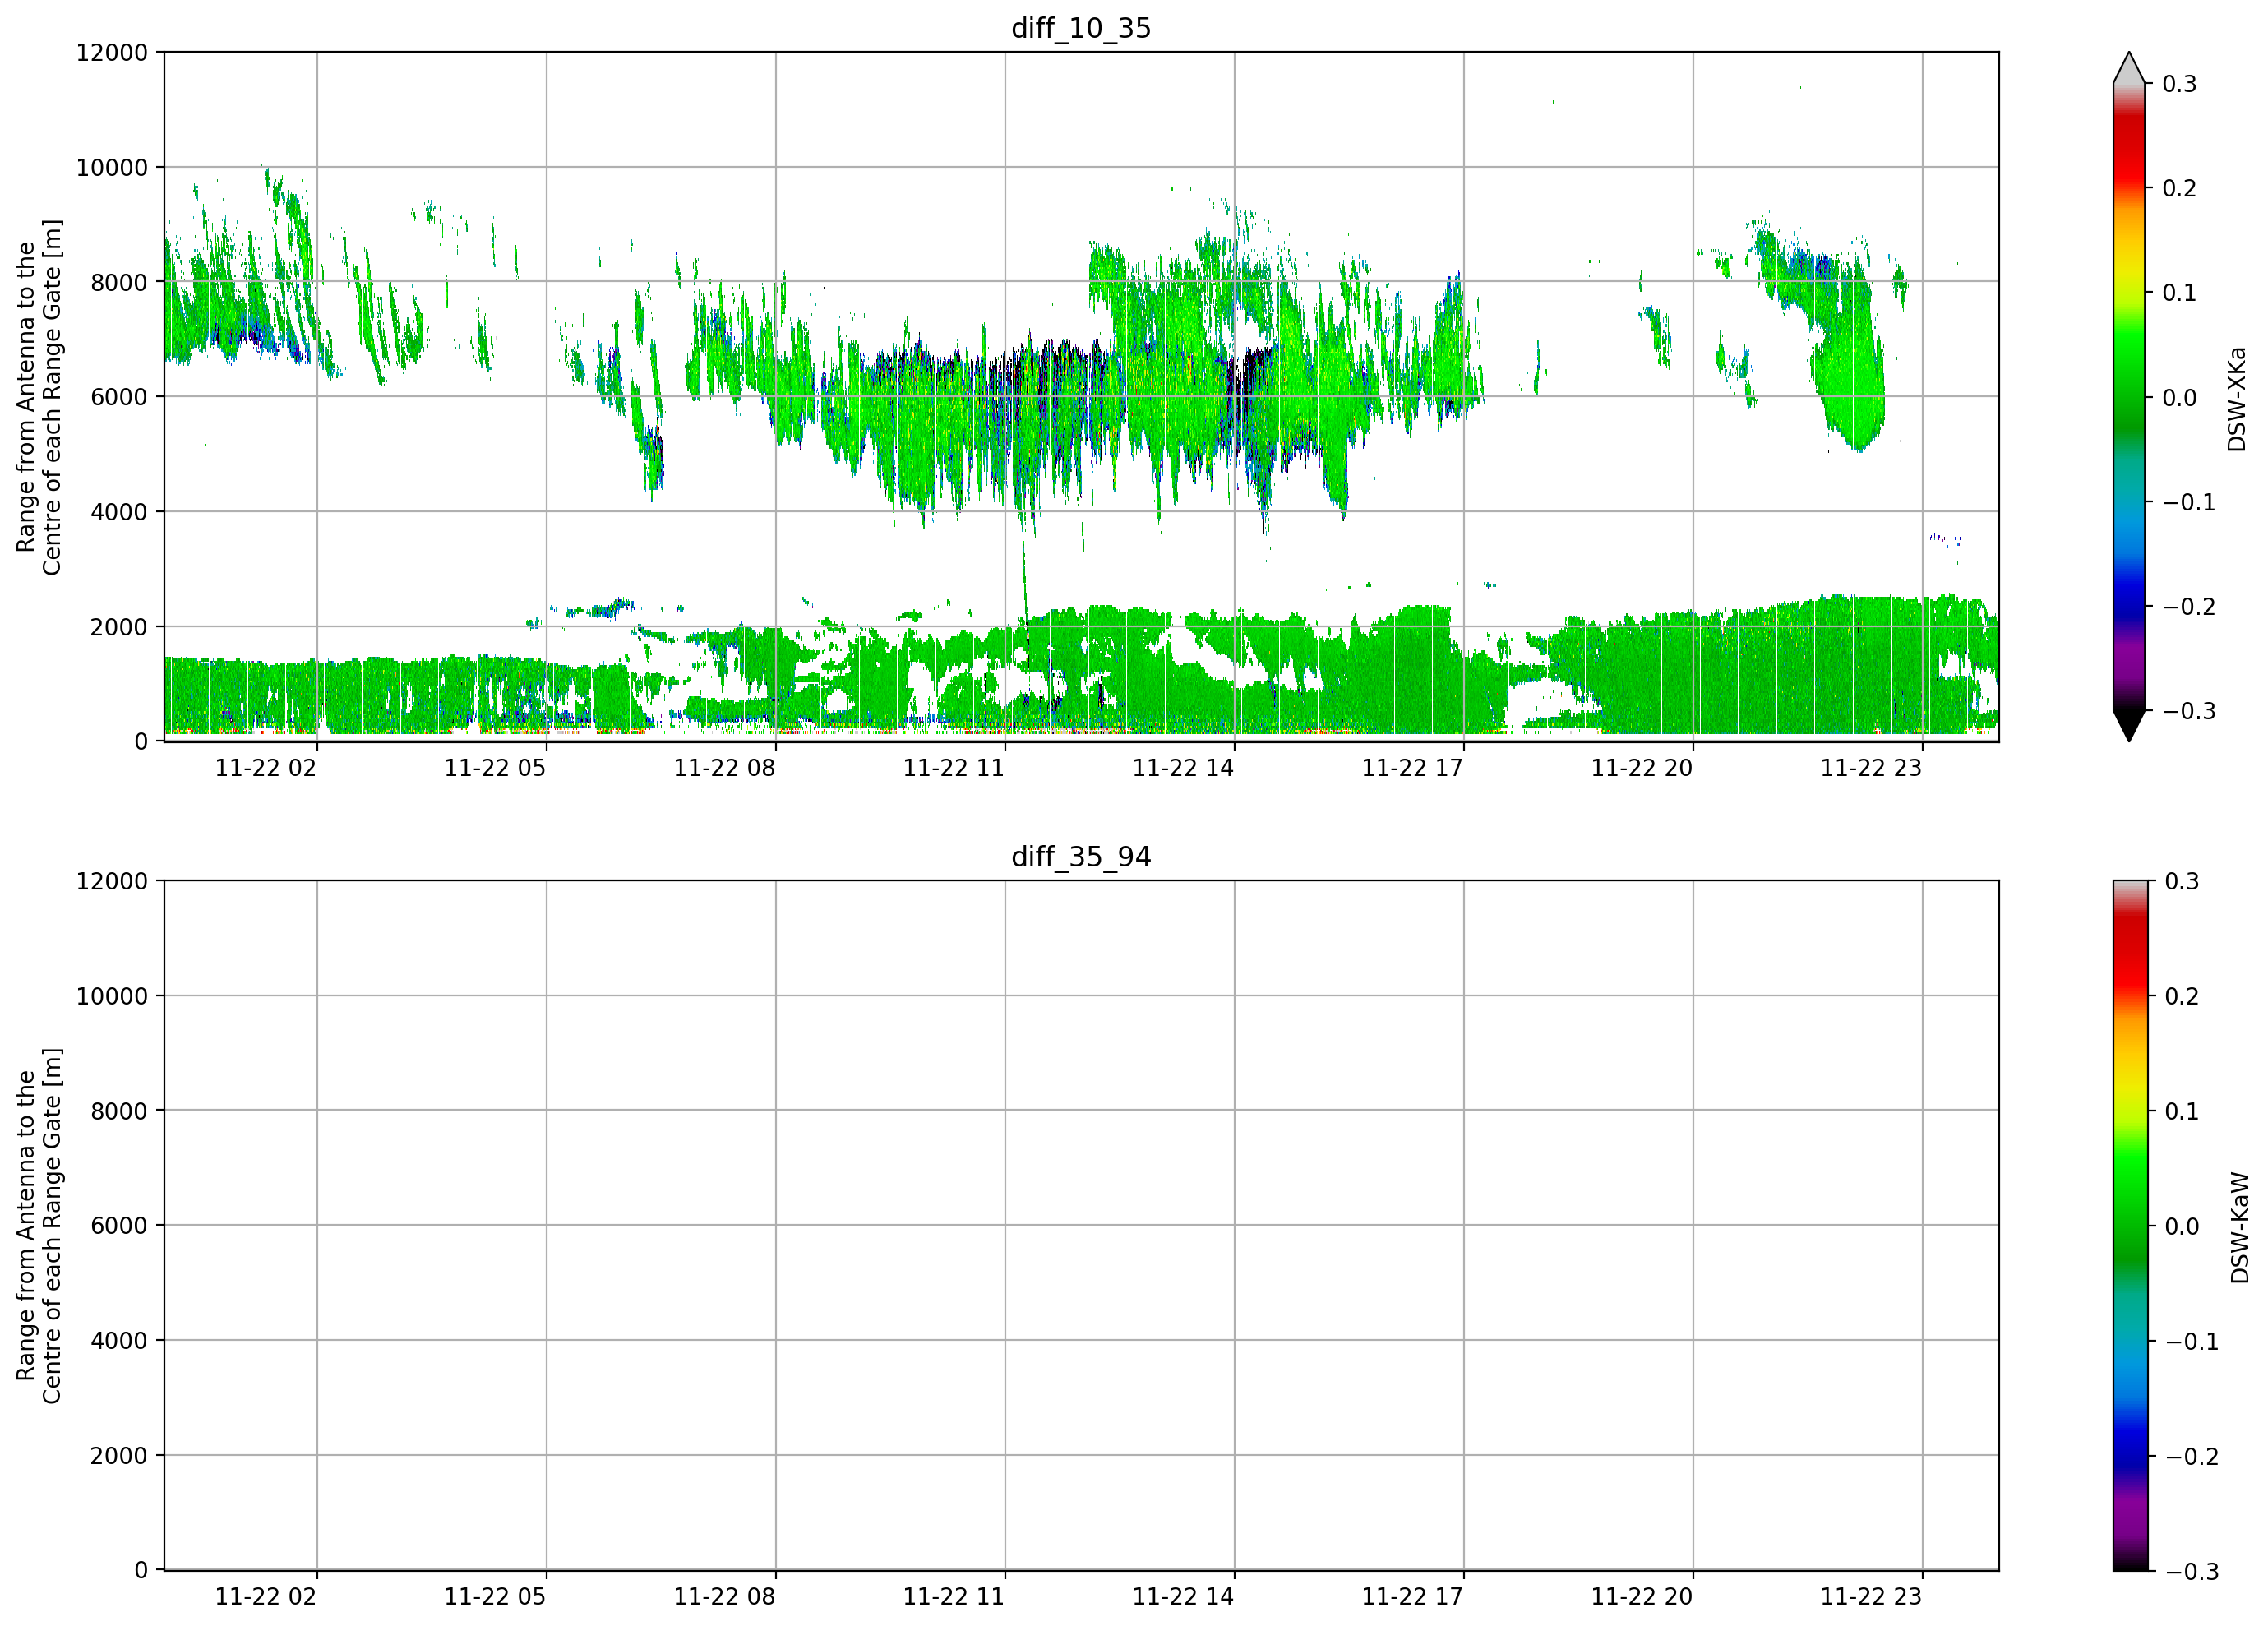Screen dimensions: 2268x1626
Task: Click "11-22 05" tick label under diff_10_35
Action: [495, 768]
